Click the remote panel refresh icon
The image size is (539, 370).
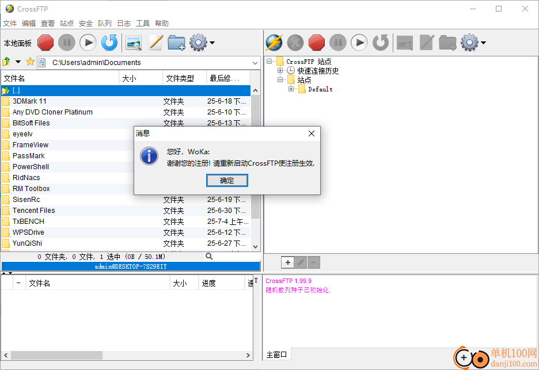click(381, 43)
